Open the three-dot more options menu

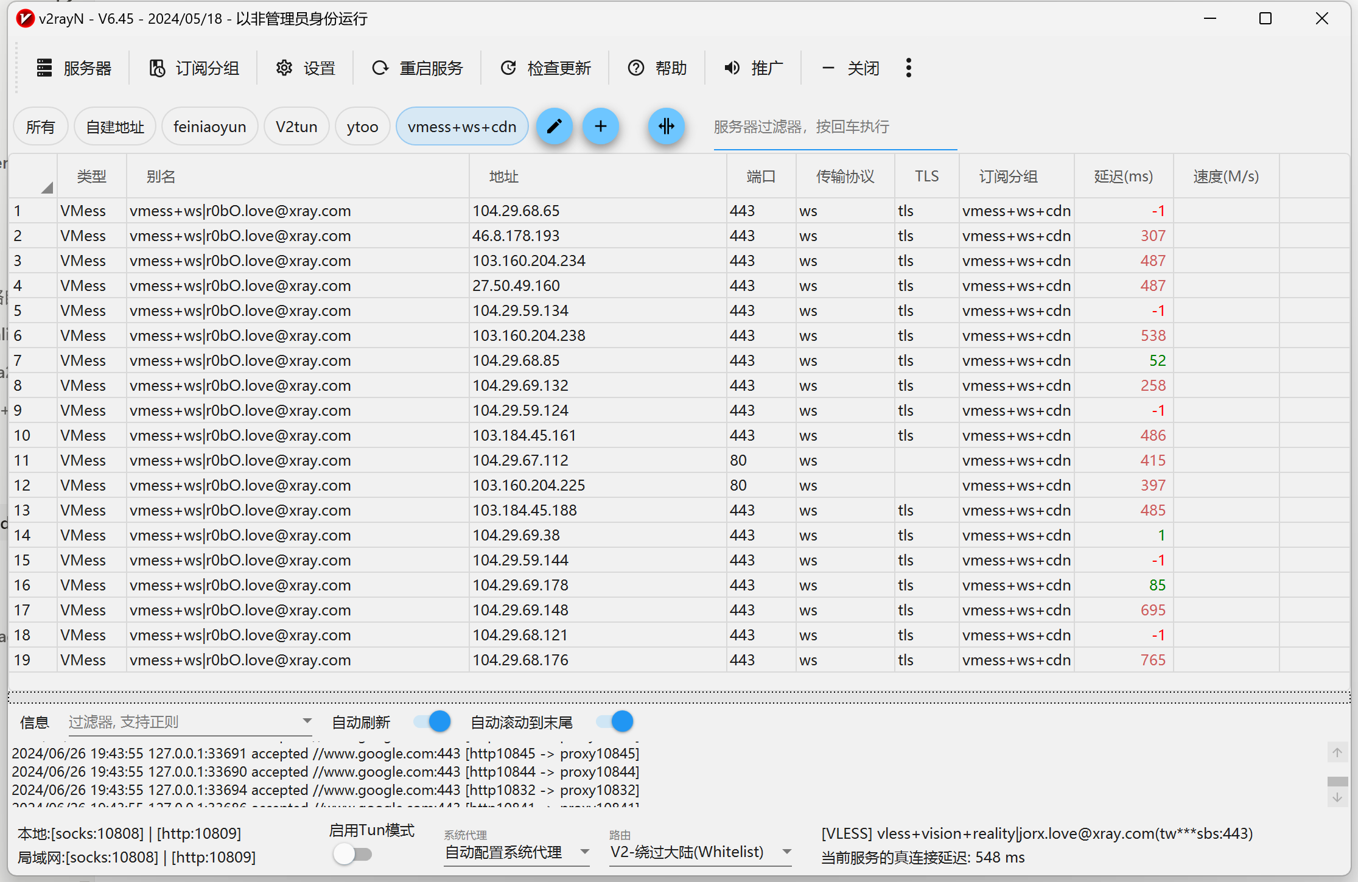(908, 68)
